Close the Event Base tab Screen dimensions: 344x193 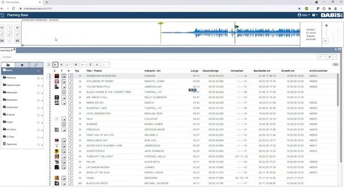coord(15,50)
